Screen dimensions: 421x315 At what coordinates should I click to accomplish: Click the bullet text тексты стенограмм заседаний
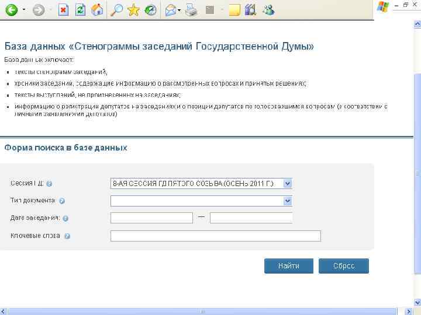pyautogui.click(x=61, y=72)
